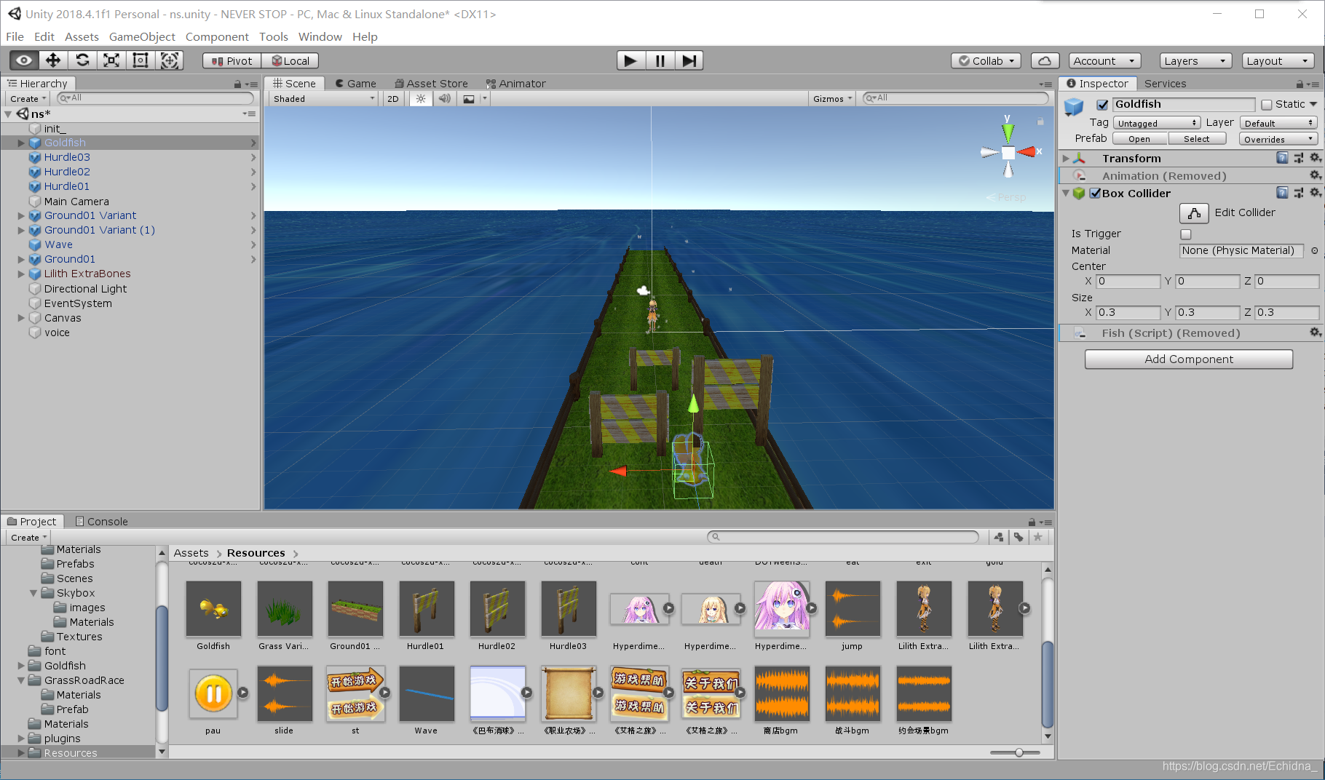
Task: Select the Hand view tool
Action: coord(24,60)
